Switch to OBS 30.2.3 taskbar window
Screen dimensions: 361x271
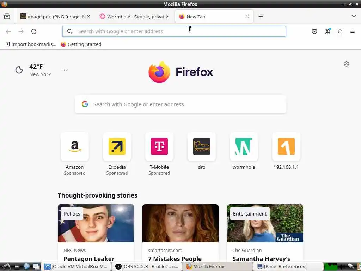coord(147,267)
